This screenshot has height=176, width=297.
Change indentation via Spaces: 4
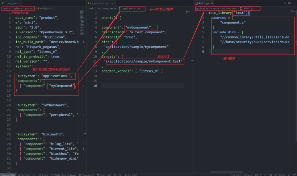(248, 175)
